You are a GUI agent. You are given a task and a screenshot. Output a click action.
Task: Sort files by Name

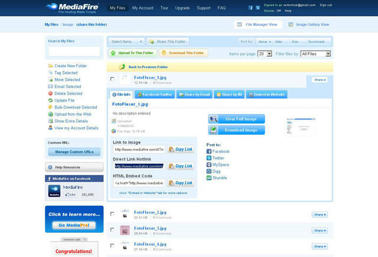coord(265,42)
